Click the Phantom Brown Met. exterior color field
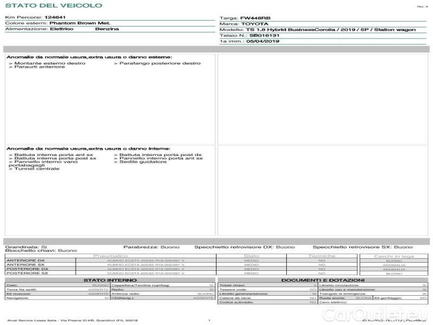The width and height of the screenshot is (433, 325). tap(75, 23)
